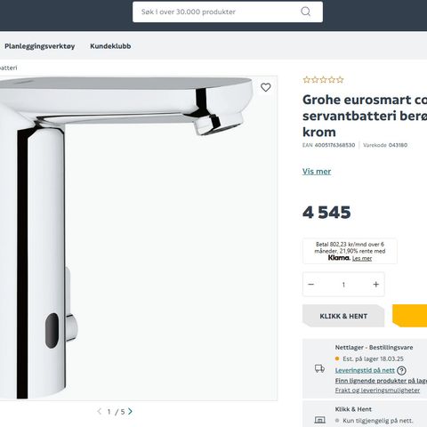This screenshot has width=427, height=427.
Task: Click the yellow add-to-cart button
Action: point(409,316)
